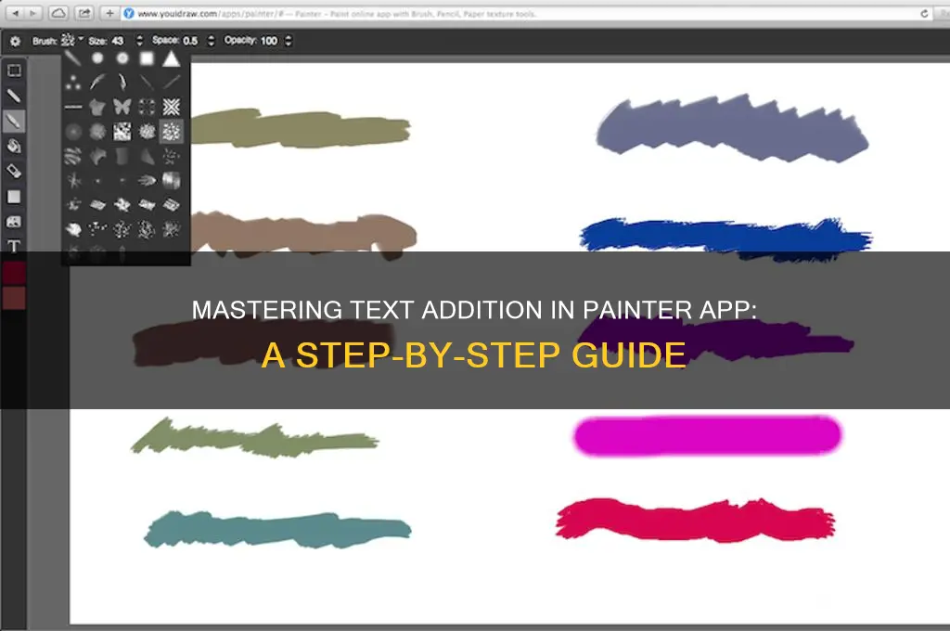Pick the square brush preset
Viewport: 950px width, 631px height.
[147, 58]
